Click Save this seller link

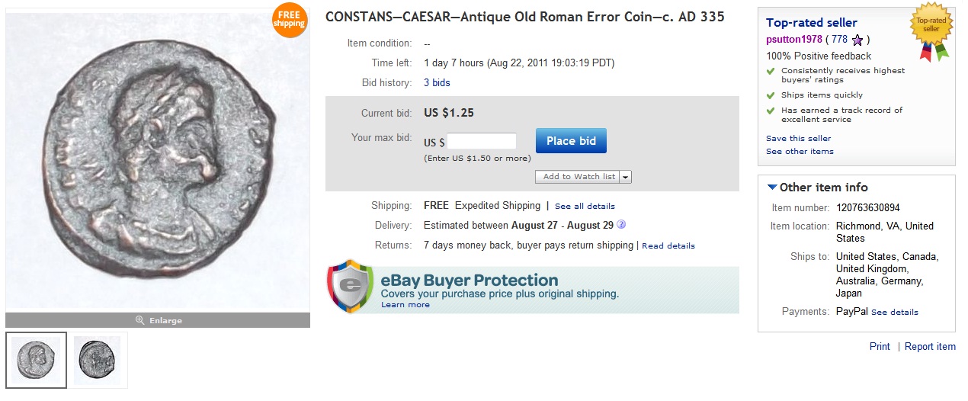tap(798, 138)
